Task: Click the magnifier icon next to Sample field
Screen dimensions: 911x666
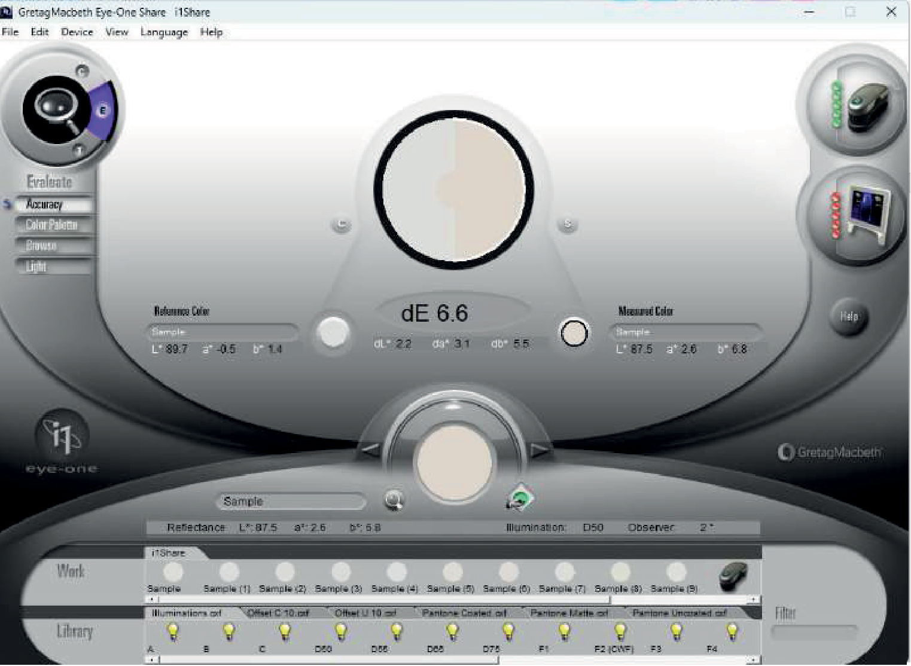Action: point(394,500)
